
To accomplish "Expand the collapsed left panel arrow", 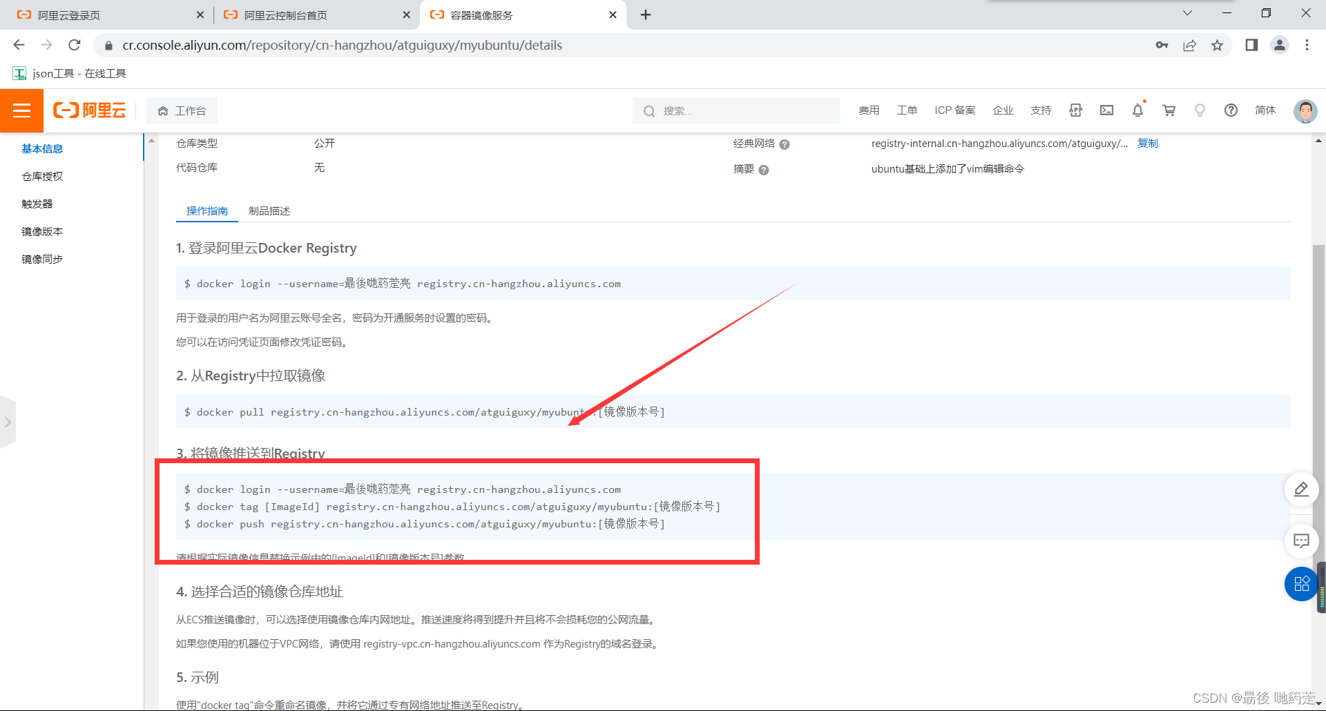I will 8,422.
